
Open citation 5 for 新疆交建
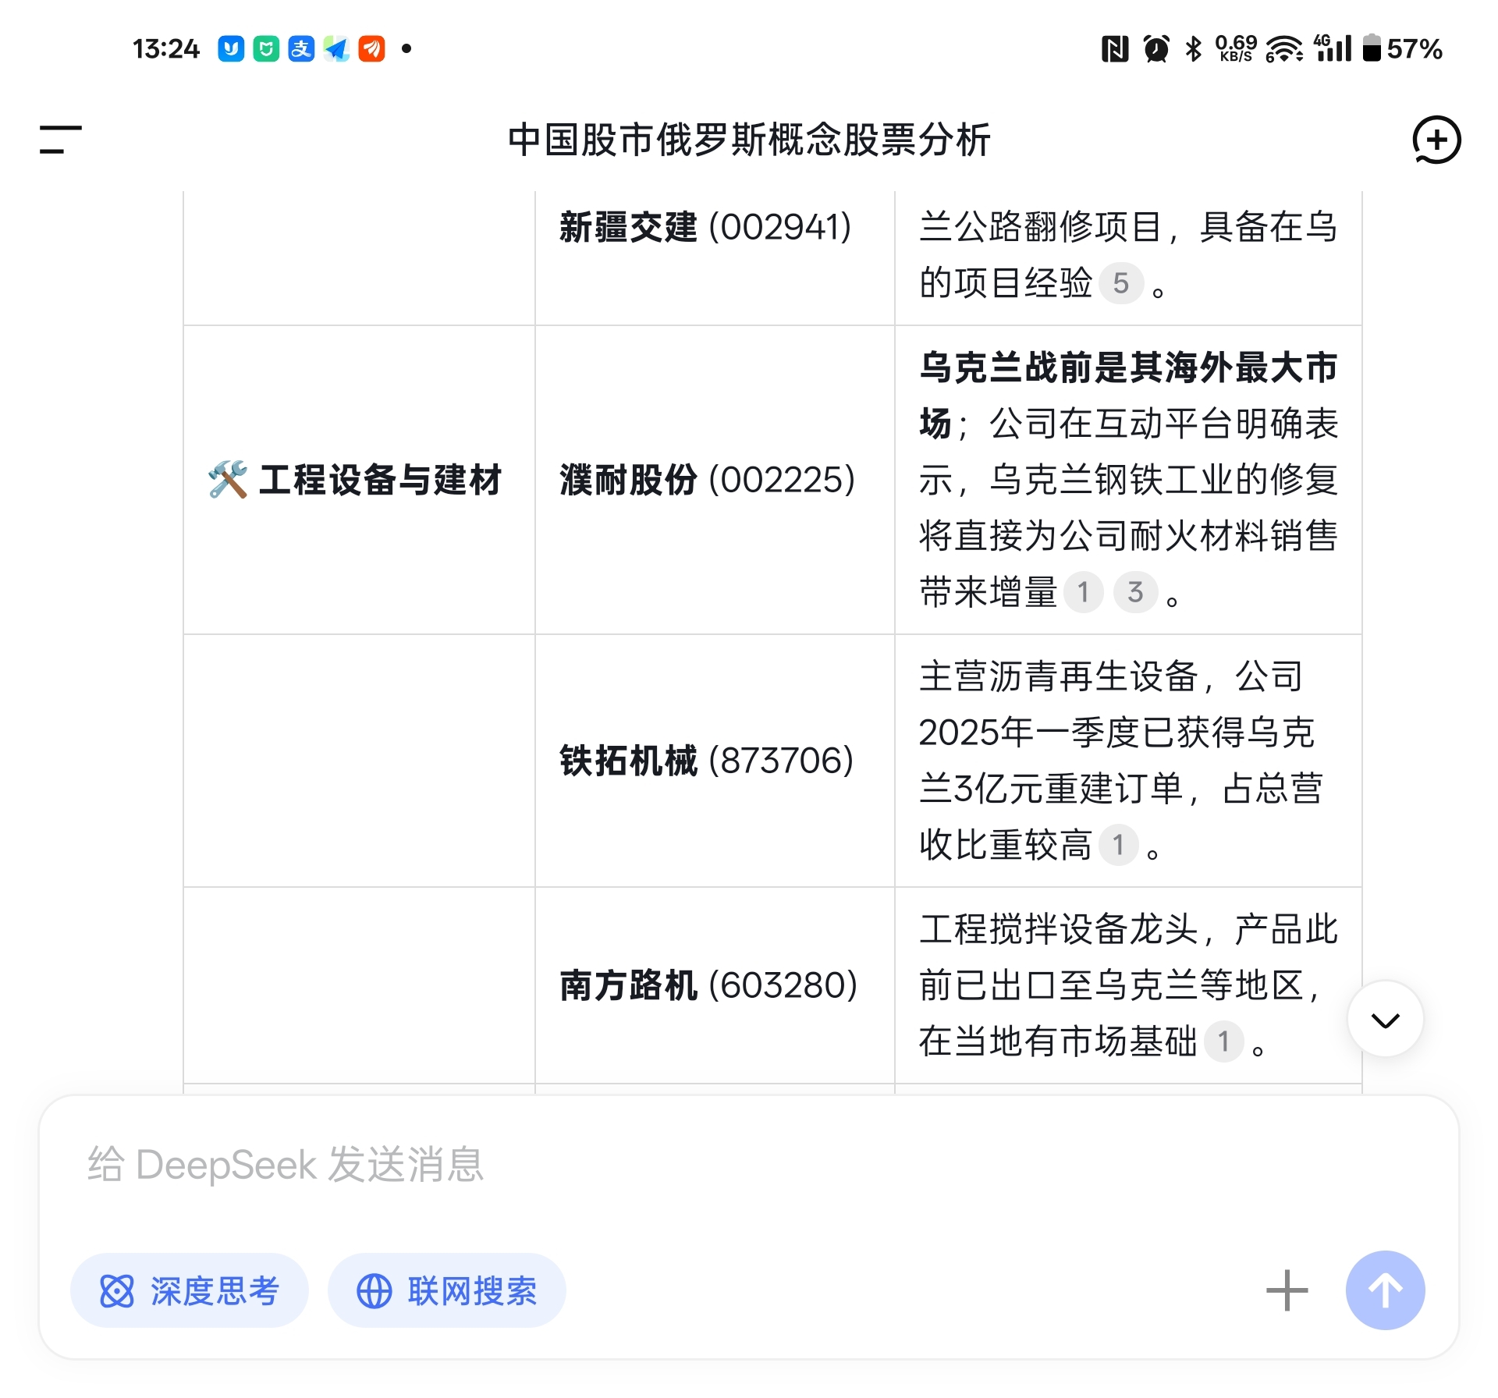click(x=1120, y=283)
